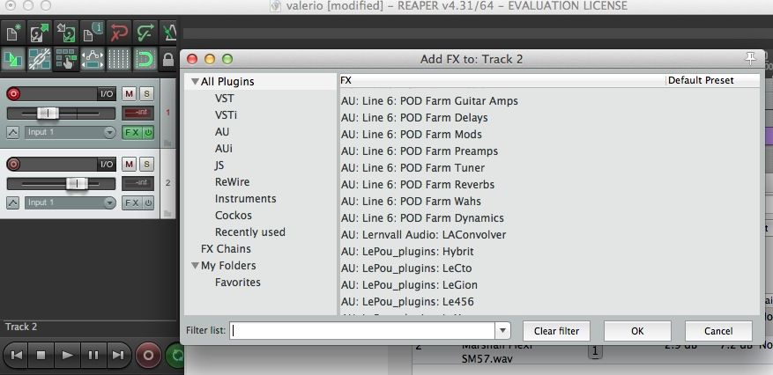This screenshot has width=773, height=375.
Task: Open track 1 I/O routing
Action: (x=107, y=94)
